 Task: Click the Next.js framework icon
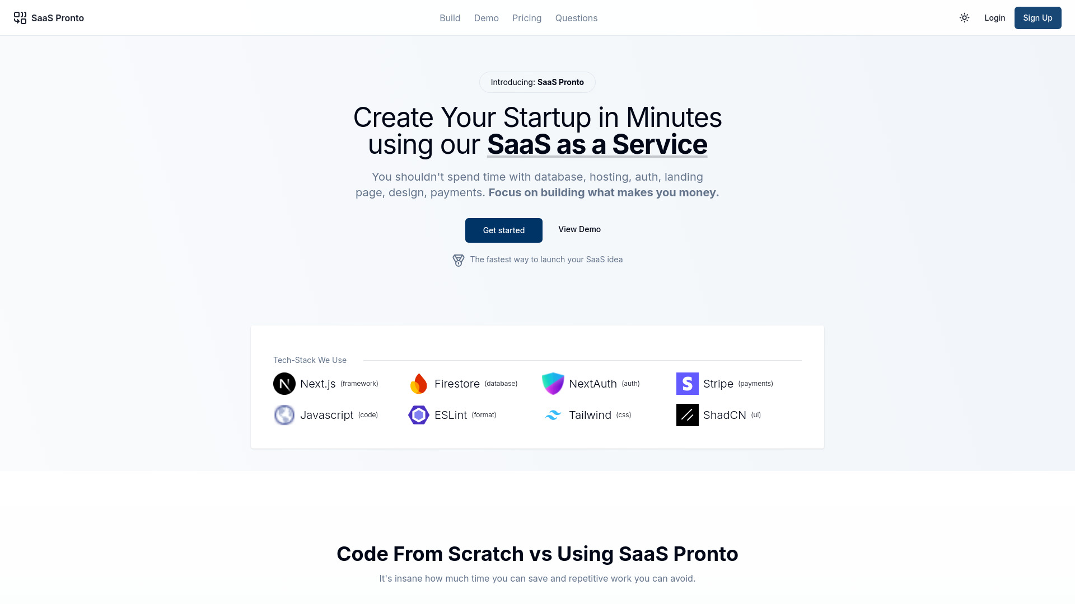[284, 383]
